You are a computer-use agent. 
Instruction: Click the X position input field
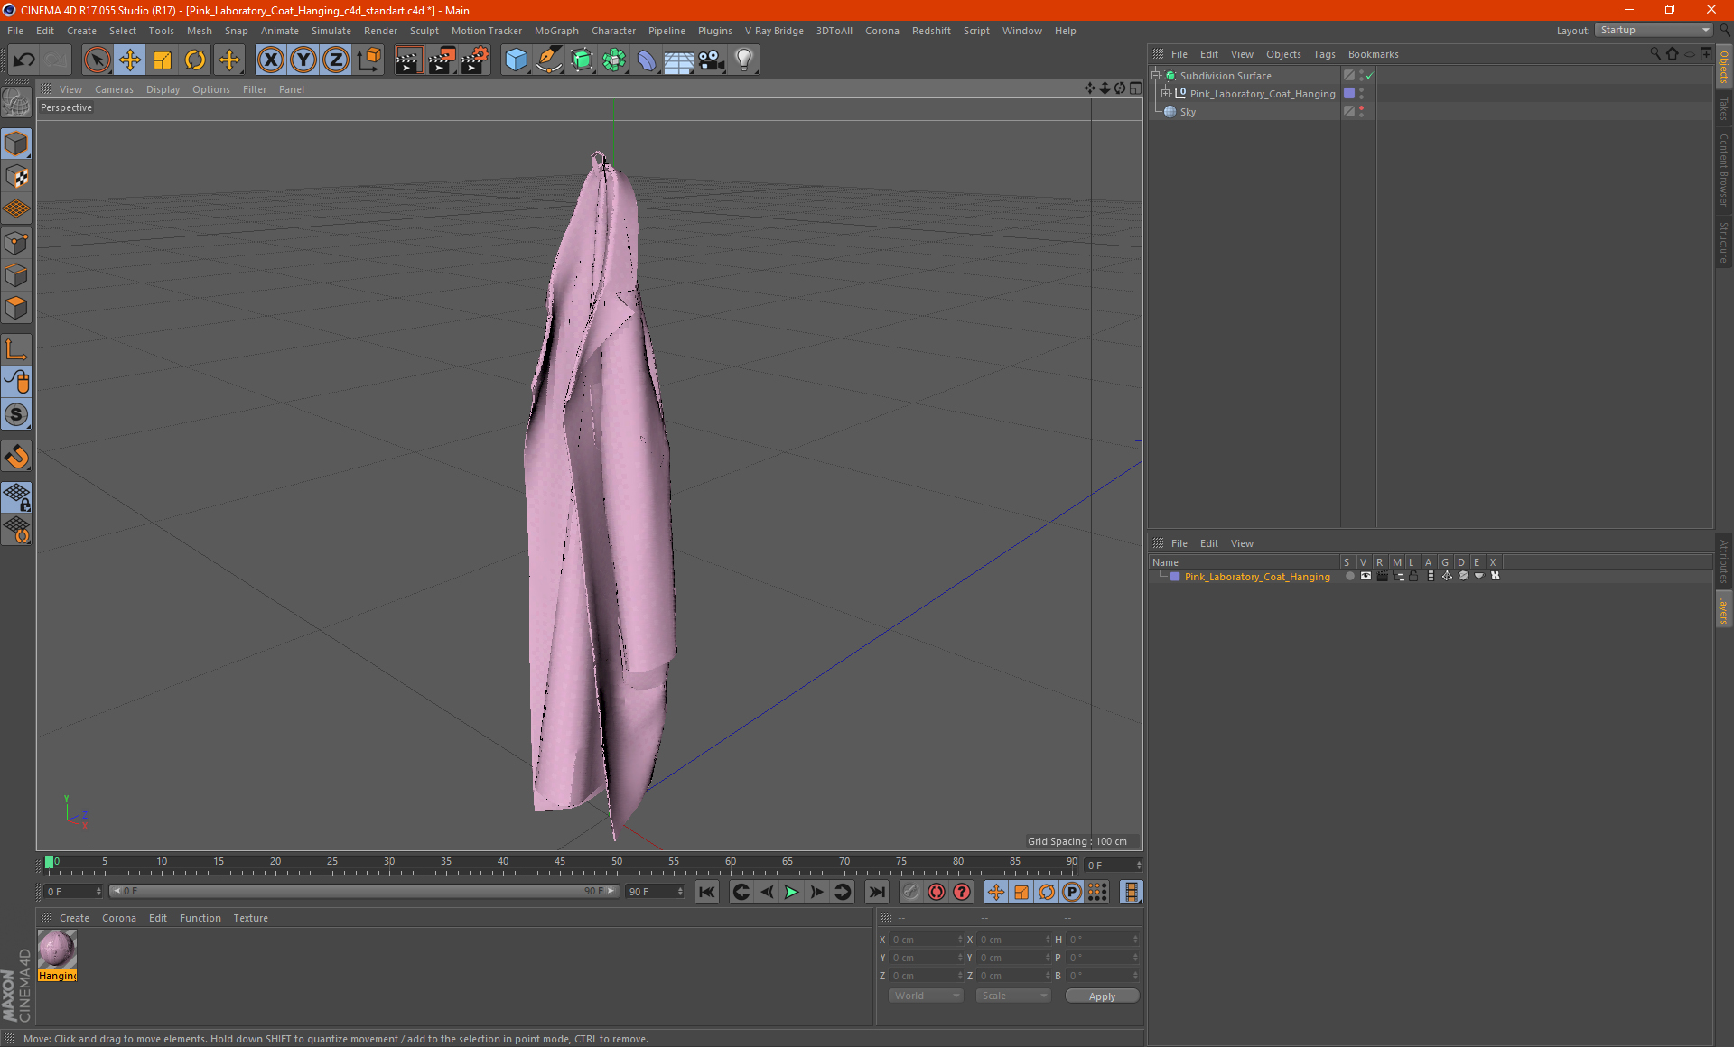pyautogui.click(x=927, y=940)
